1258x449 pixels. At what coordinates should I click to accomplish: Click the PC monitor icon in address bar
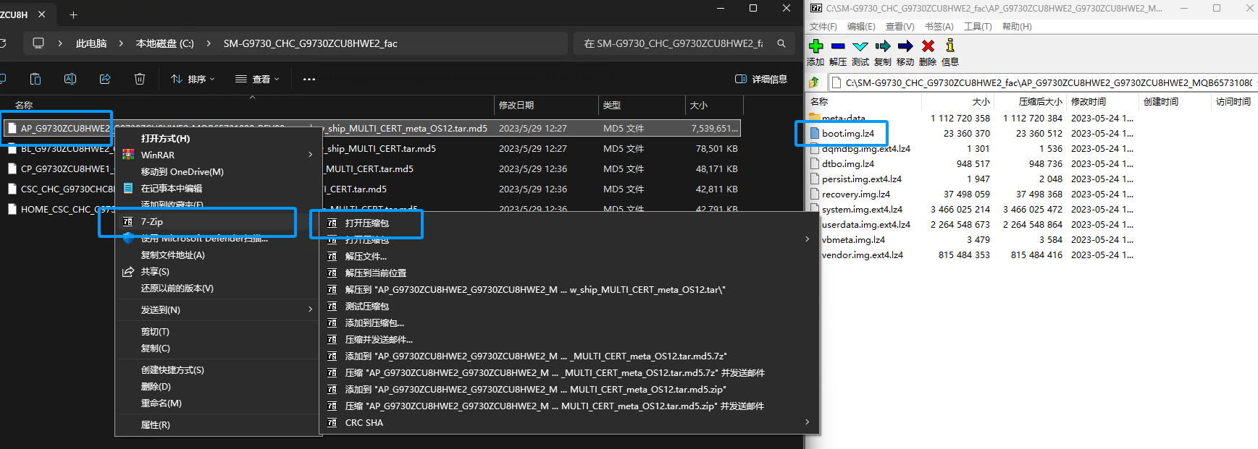[x=38, y=43]
